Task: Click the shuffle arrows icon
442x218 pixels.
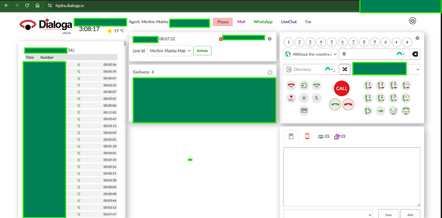Action: pyautogui.click(x=344, y=70)
